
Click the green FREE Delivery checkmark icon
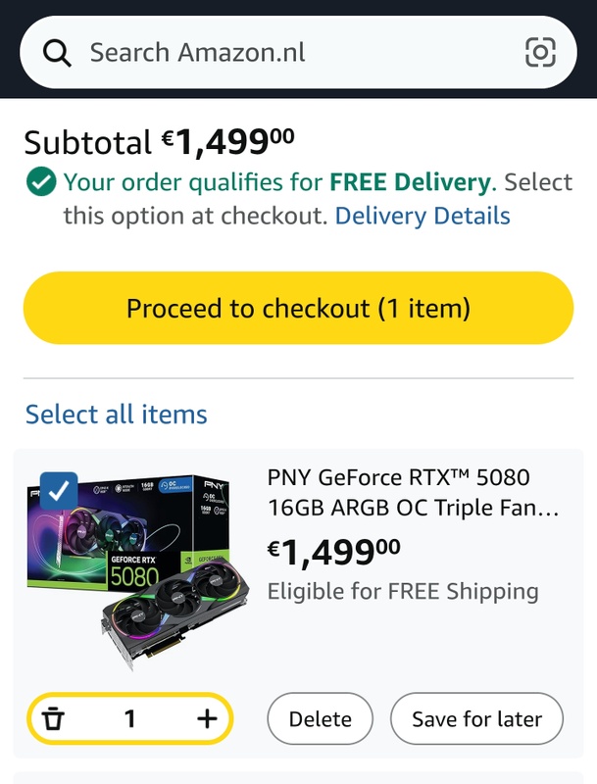(x=40, y=182)
